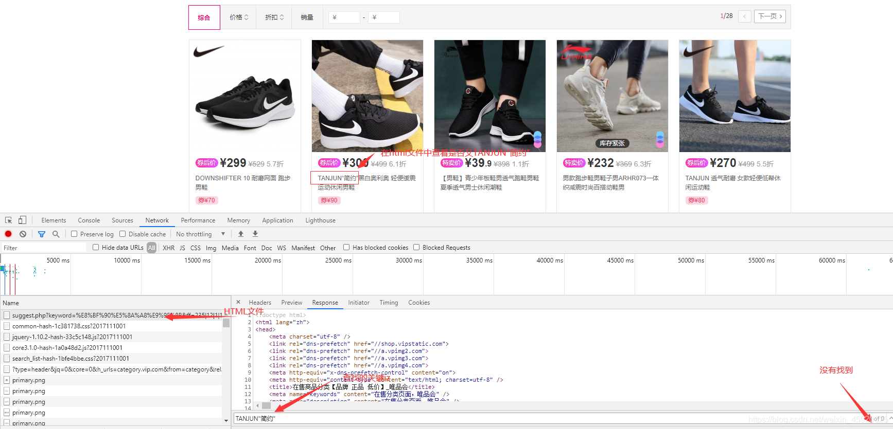The height and width of the screenshot is (429, 893).
Task: Select the ?type=header&jq=0 request row
Action: [112, 369]
